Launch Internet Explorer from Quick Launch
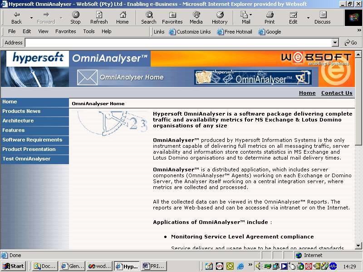Screen dimensions: 363x272 click(240, 267)
